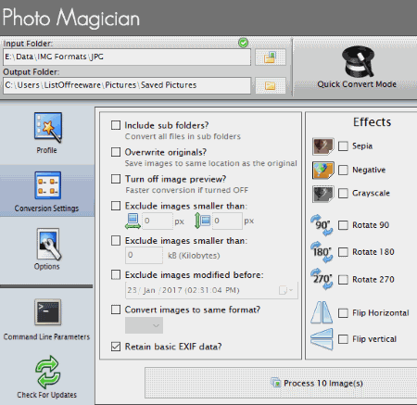Enable the Sepia effect checkbox
Viewport: 417px width, 405px height.
click(343, 146)
